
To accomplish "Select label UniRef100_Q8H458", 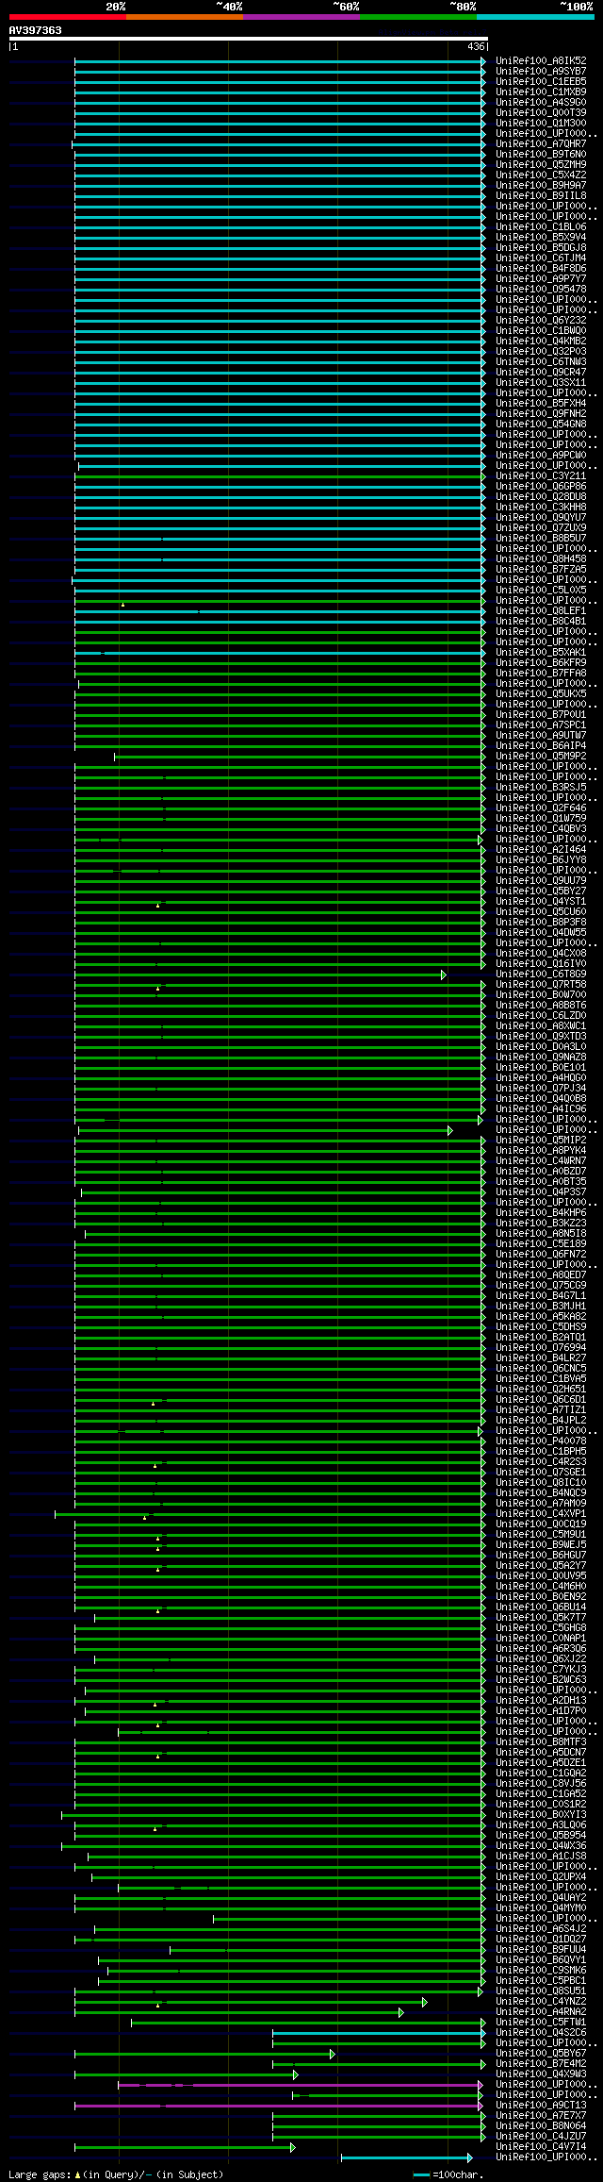I will [541, 559].
